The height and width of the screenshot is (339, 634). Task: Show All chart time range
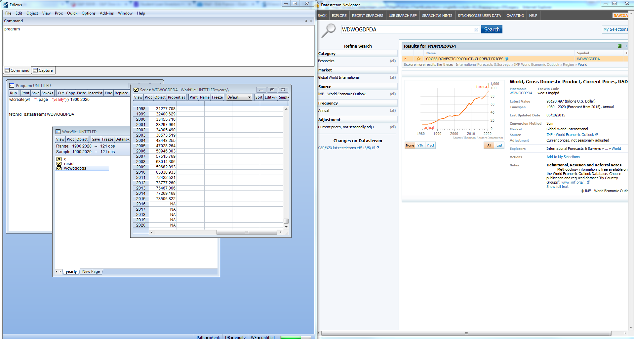click(x=489, y=145)
